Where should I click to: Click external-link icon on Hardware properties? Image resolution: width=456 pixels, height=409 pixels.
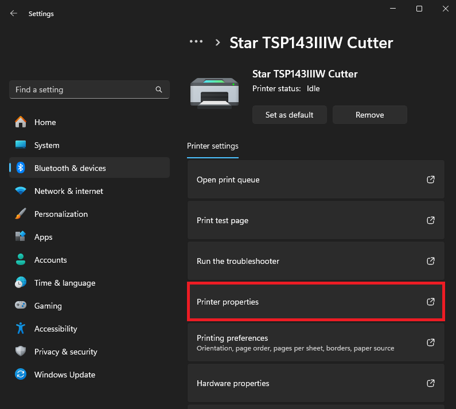(431, 383)
